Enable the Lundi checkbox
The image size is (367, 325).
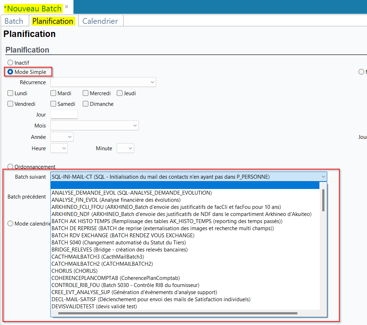coord(10,93)
